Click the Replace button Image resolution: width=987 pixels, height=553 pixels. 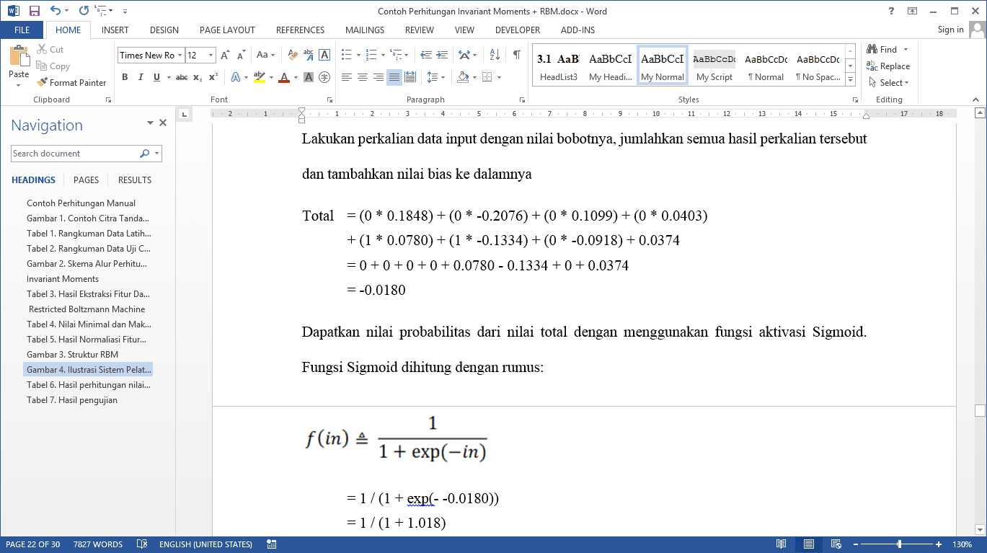click(888, 66)
